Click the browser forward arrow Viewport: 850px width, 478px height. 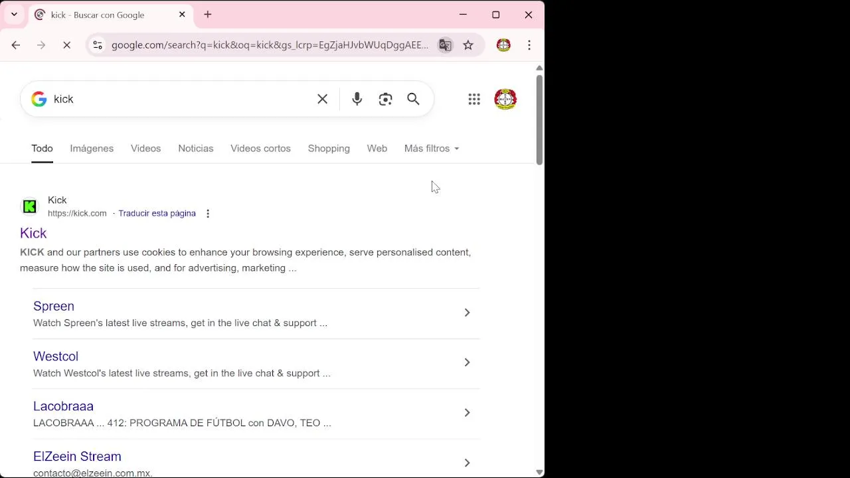pyautogui.click(x=41, y=45)
